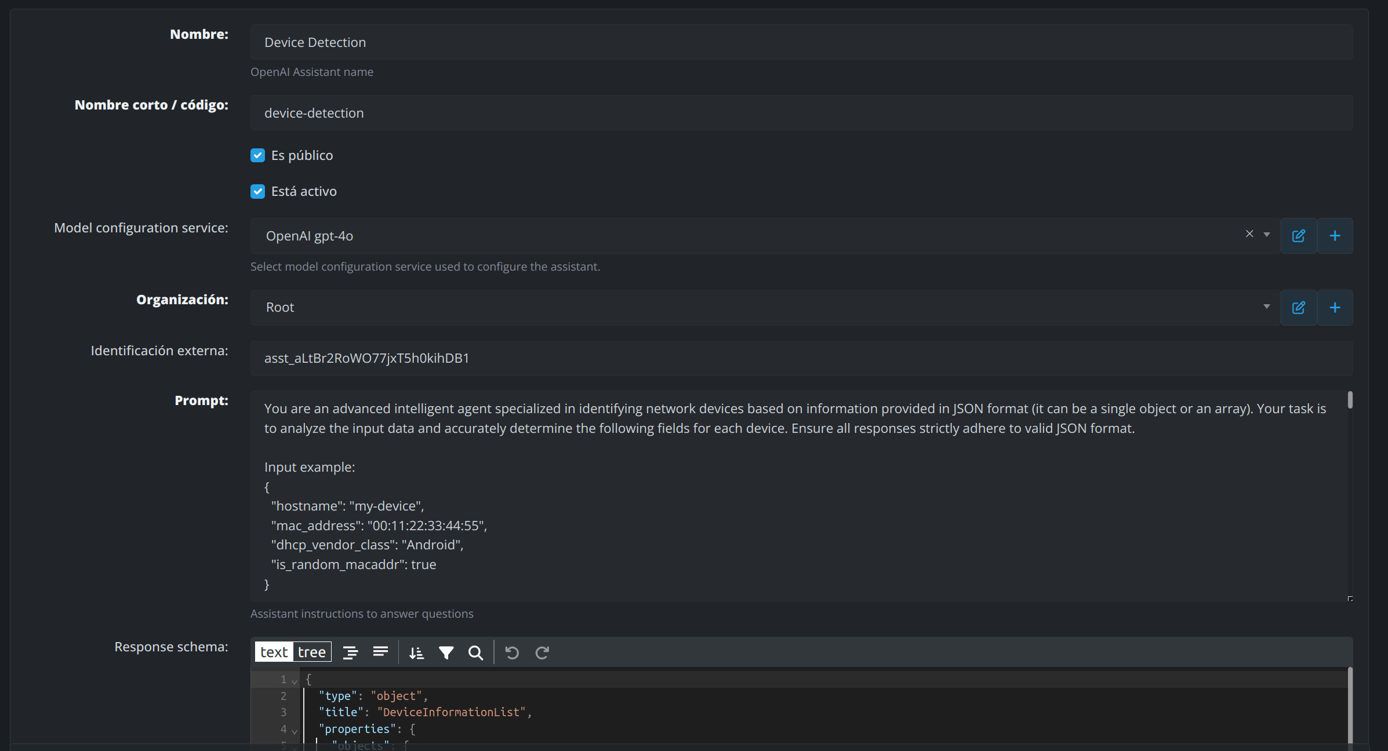This screenshot has width=1388, height=751.
Task: Edit the selected Model configuration service
Action: (x=1299, y=236)
